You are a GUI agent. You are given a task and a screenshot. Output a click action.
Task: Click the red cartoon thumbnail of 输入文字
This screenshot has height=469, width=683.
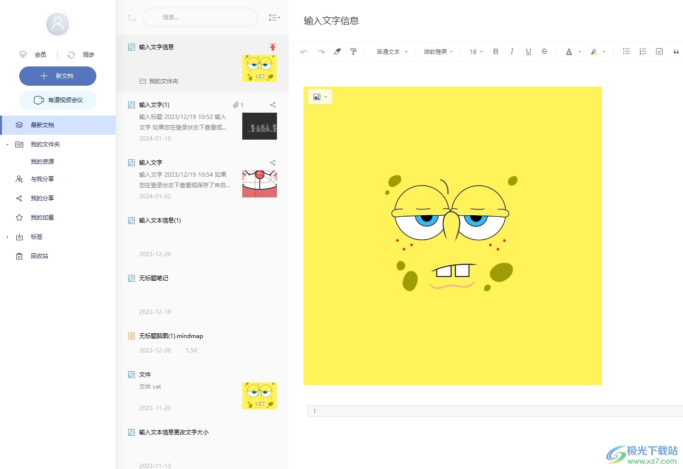pyautogui.click(x=260, y=184)
